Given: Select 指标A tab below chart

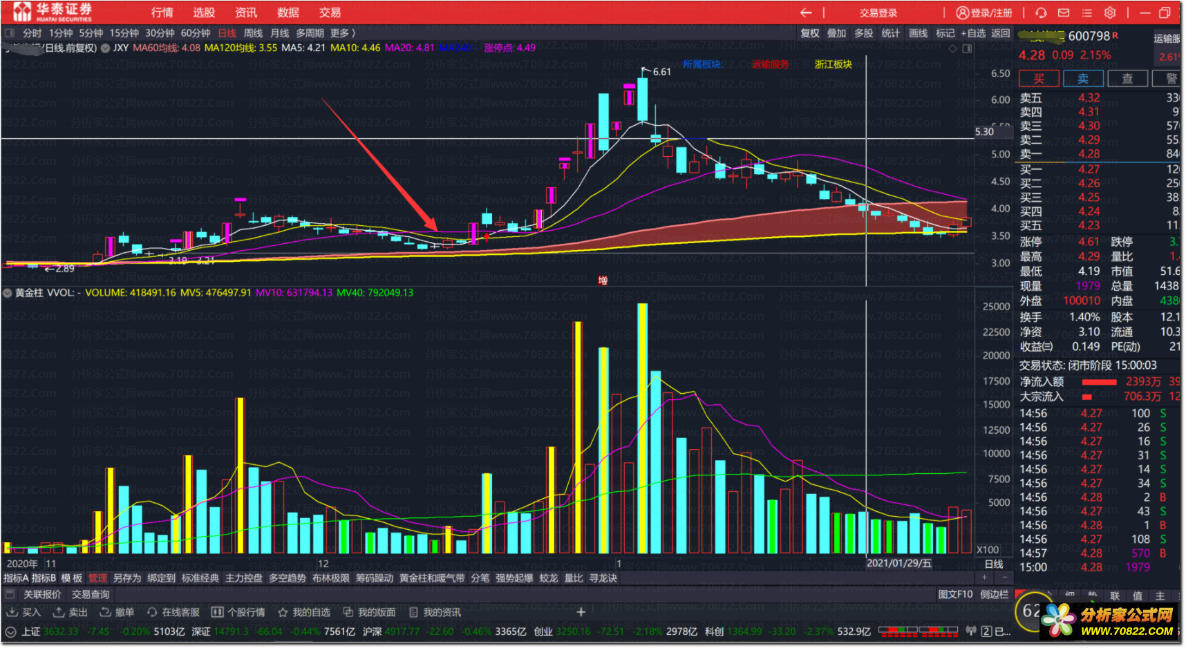Looking at the screenshot, I should click(16, 578).
